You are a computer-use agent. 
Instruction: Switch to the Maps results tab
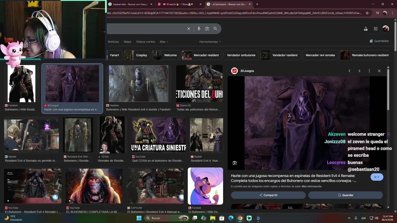pos(127,42)
